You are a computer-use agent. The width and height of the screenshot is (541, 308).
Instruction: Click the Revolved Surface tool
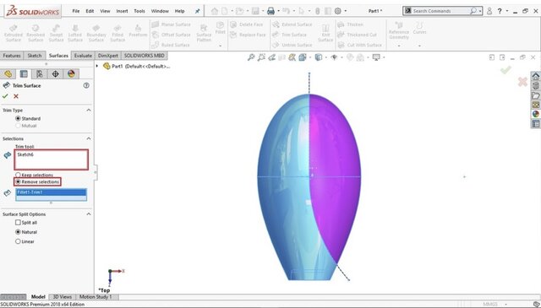click(x=36, y=33)
